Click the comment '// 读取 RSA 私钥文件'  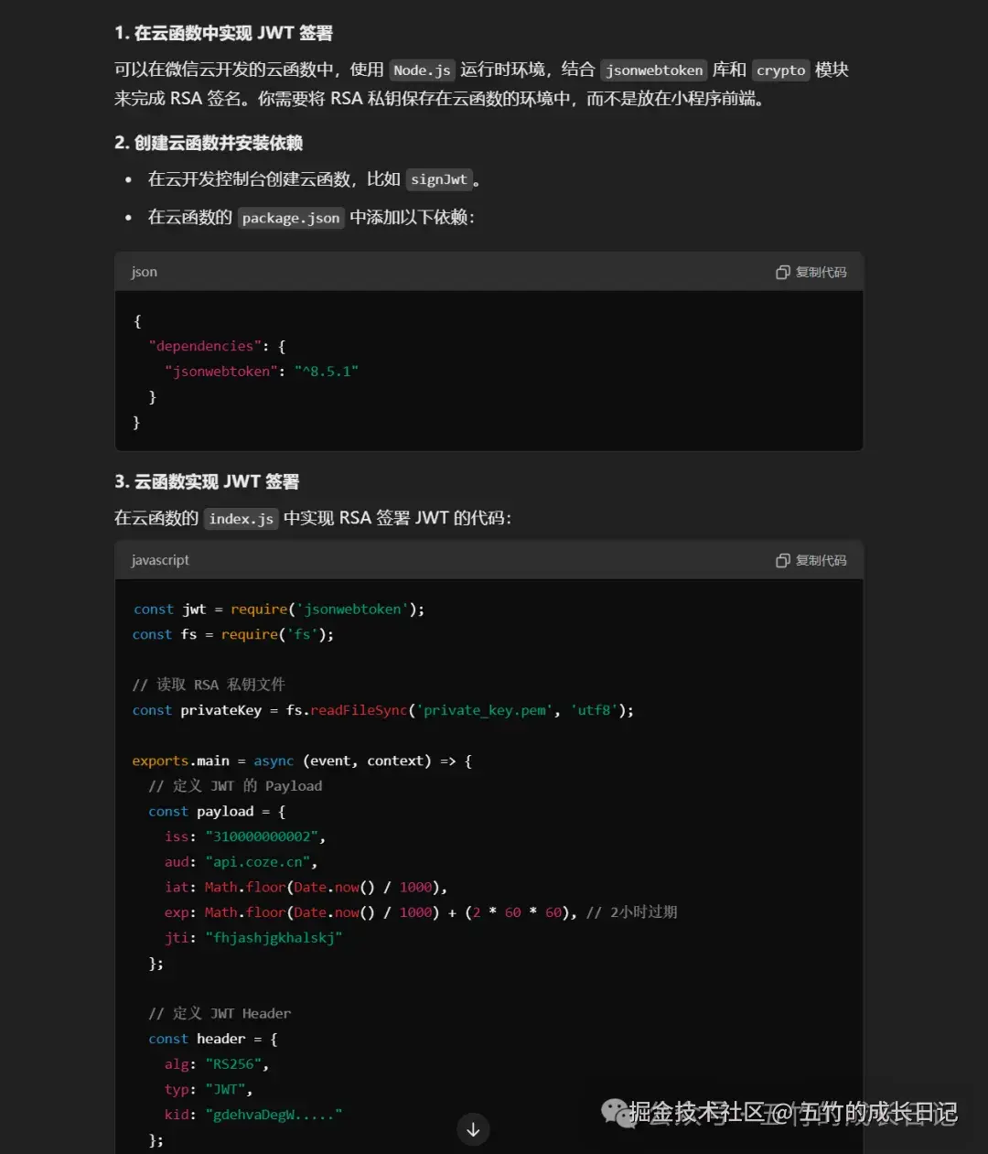coord(209,685)
